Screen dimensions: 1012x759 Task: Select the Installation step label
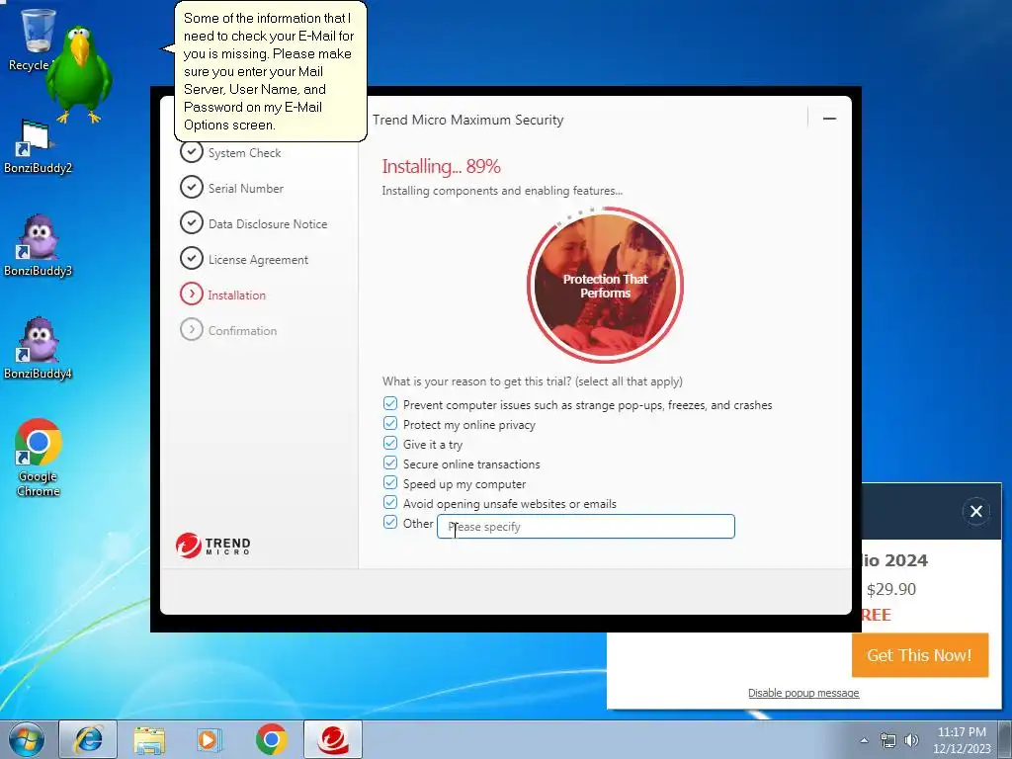click(237, 295)
